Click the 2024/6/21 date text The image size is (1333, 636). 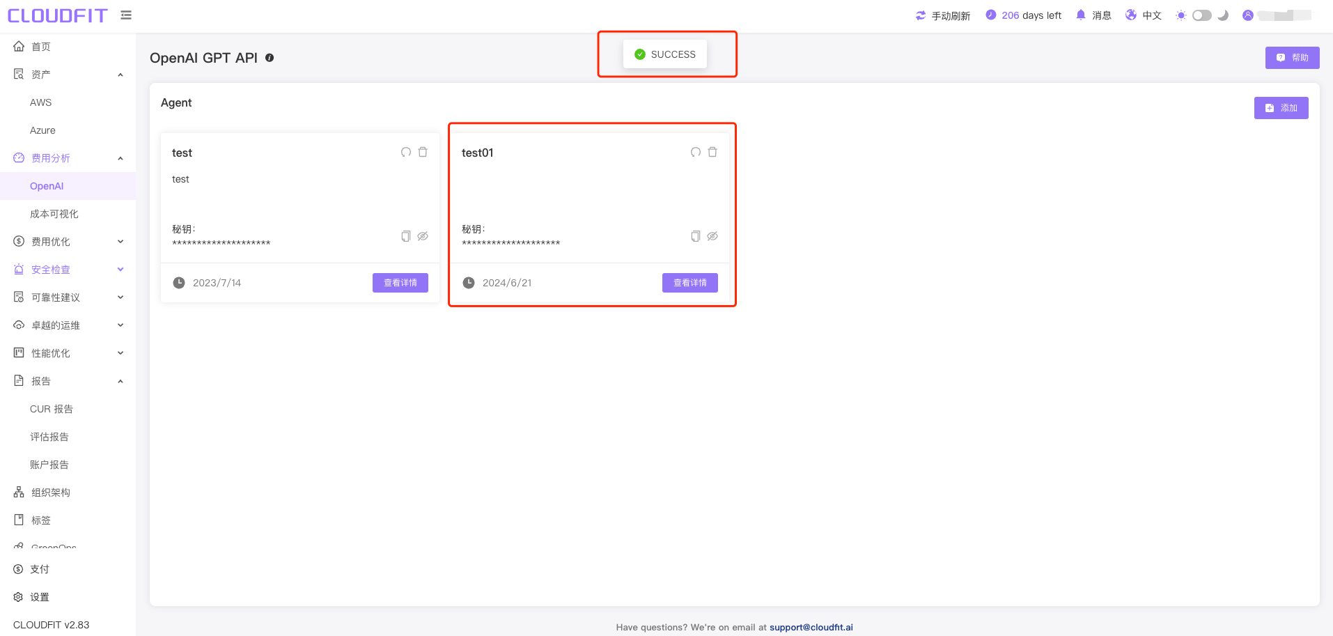click(x=507, y=283)
